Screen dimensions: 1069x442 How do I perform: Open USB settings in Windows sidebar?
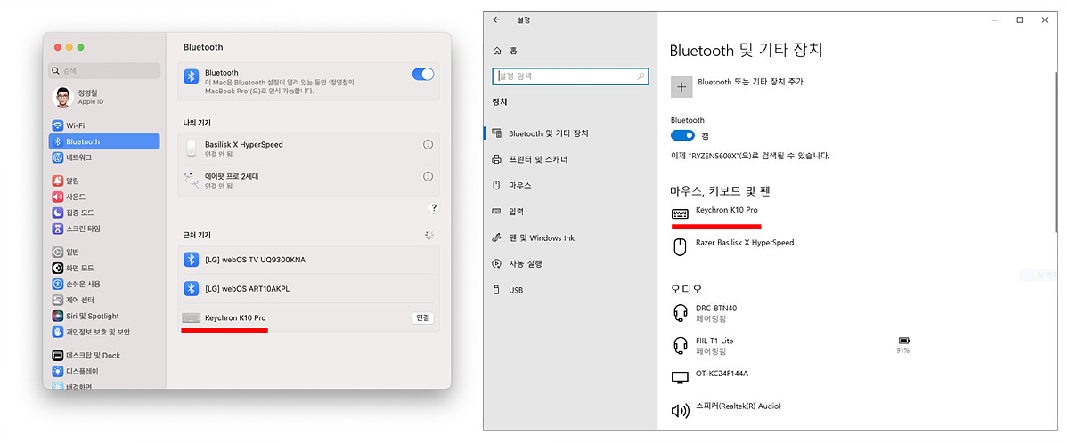507,290
